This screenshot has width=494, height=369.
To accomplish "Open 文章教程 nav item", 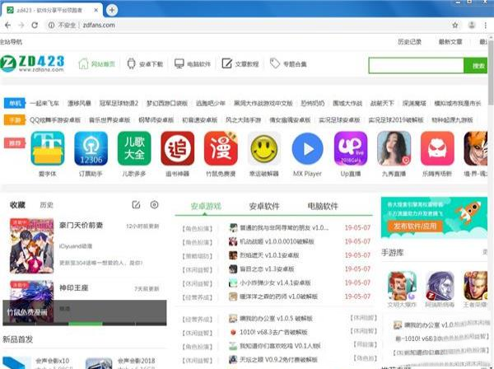I will click(240, 64).
